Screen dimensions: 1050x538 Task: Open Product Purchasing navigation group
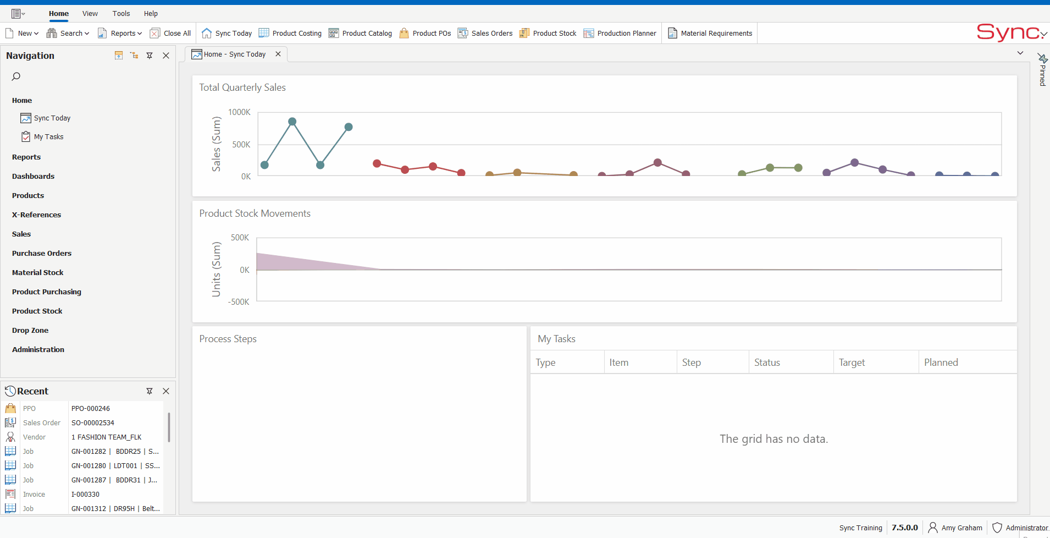point(47,292)
